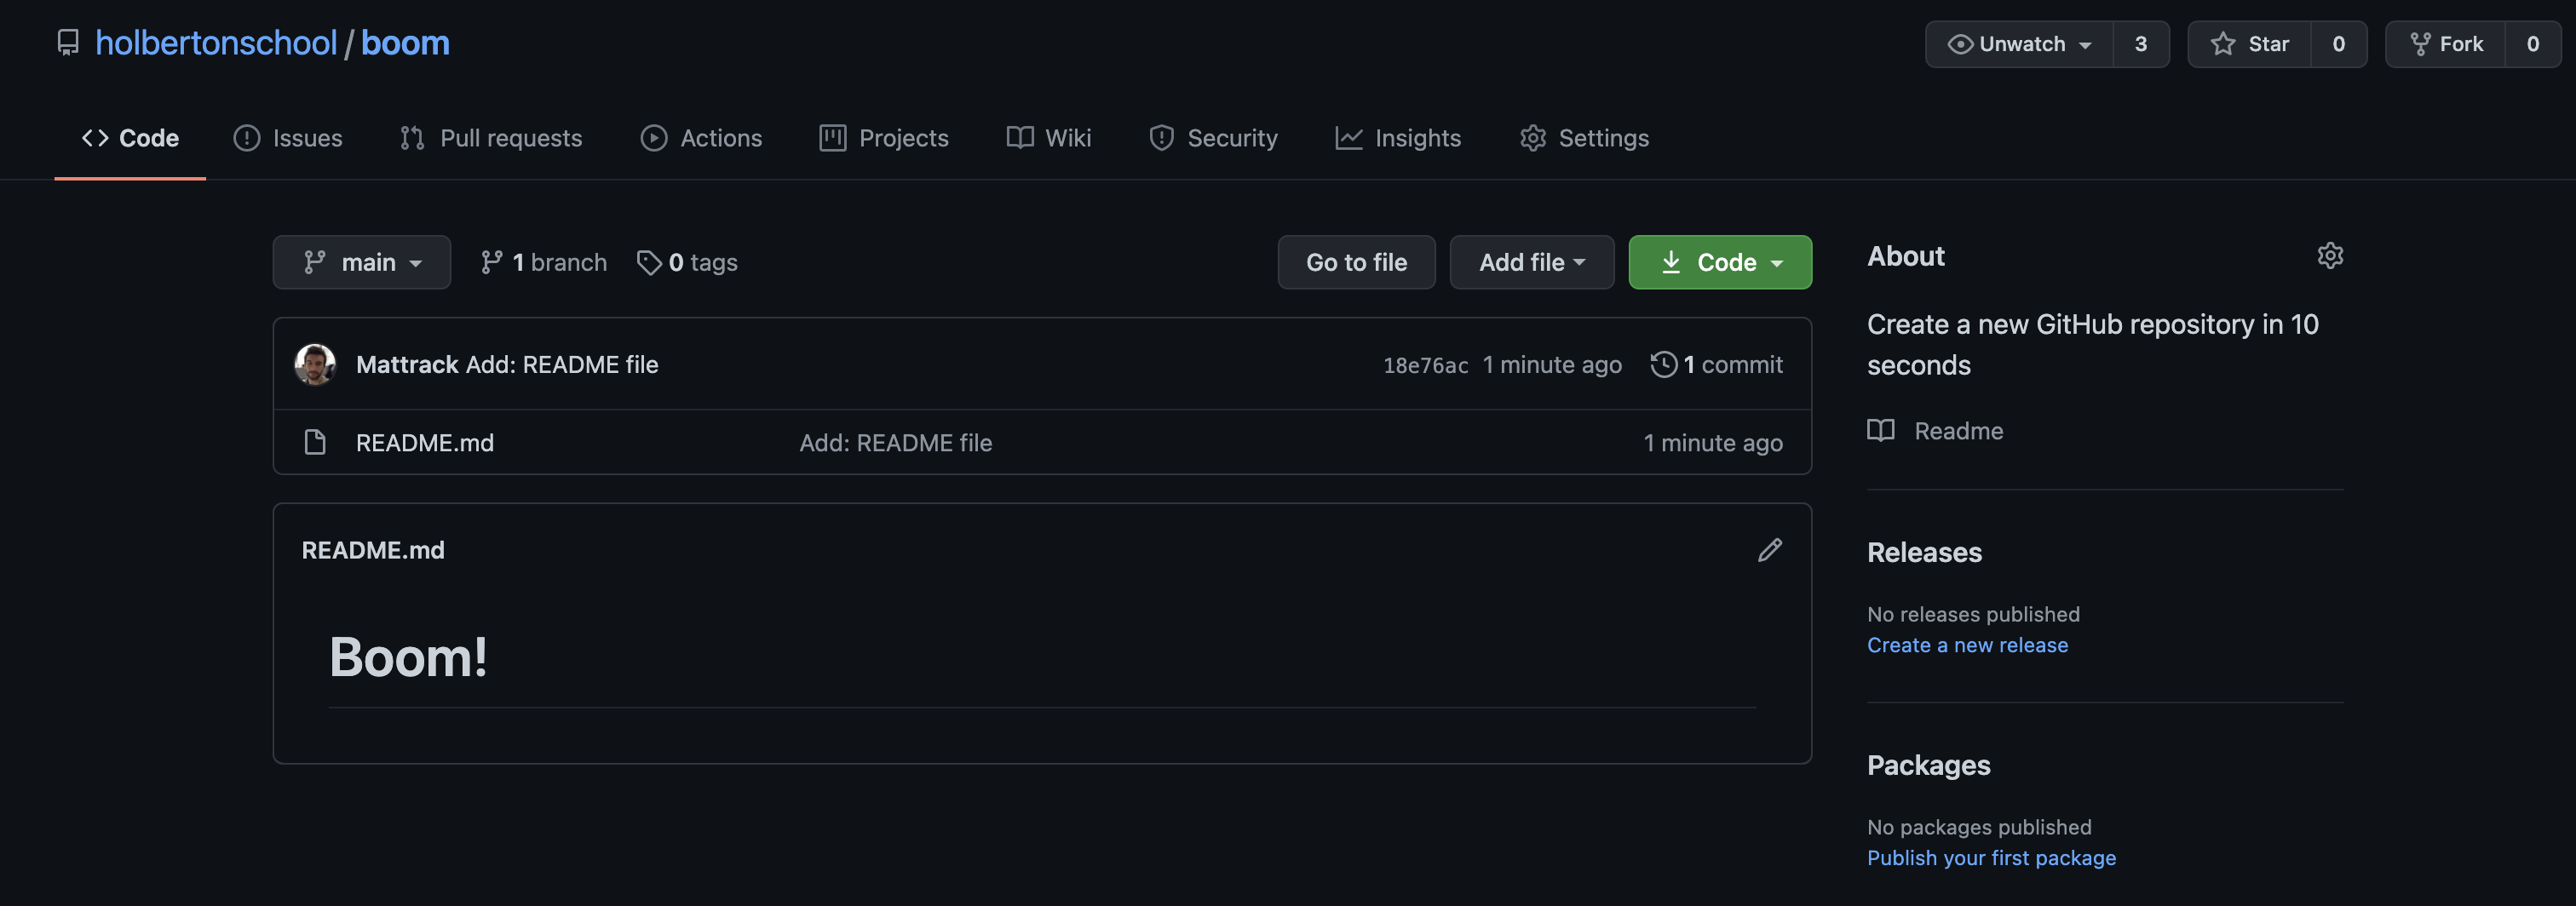2576x906 pixels.
Task: Click Mattrack's avatar thumbnail
Action: (x=315, y=365)
